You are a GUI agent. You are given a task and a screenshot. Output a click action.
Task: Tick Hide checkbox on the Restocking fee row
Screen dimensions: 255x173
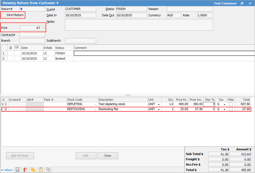pos(231,109)
